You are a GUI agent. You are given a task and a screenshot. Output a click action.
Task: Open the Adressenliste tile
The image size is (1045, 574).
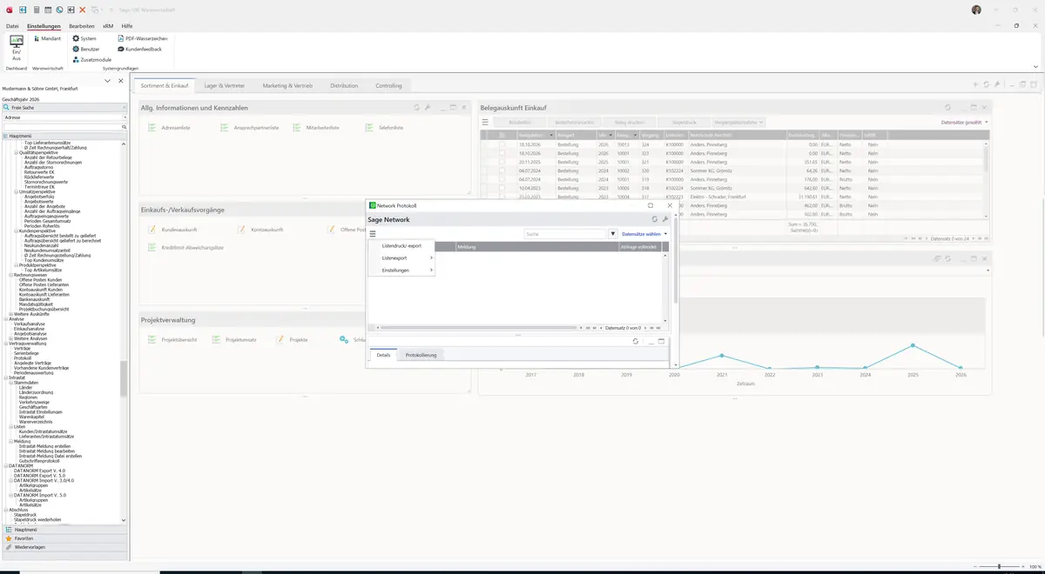pyautogui.click(x=169, y=128)
